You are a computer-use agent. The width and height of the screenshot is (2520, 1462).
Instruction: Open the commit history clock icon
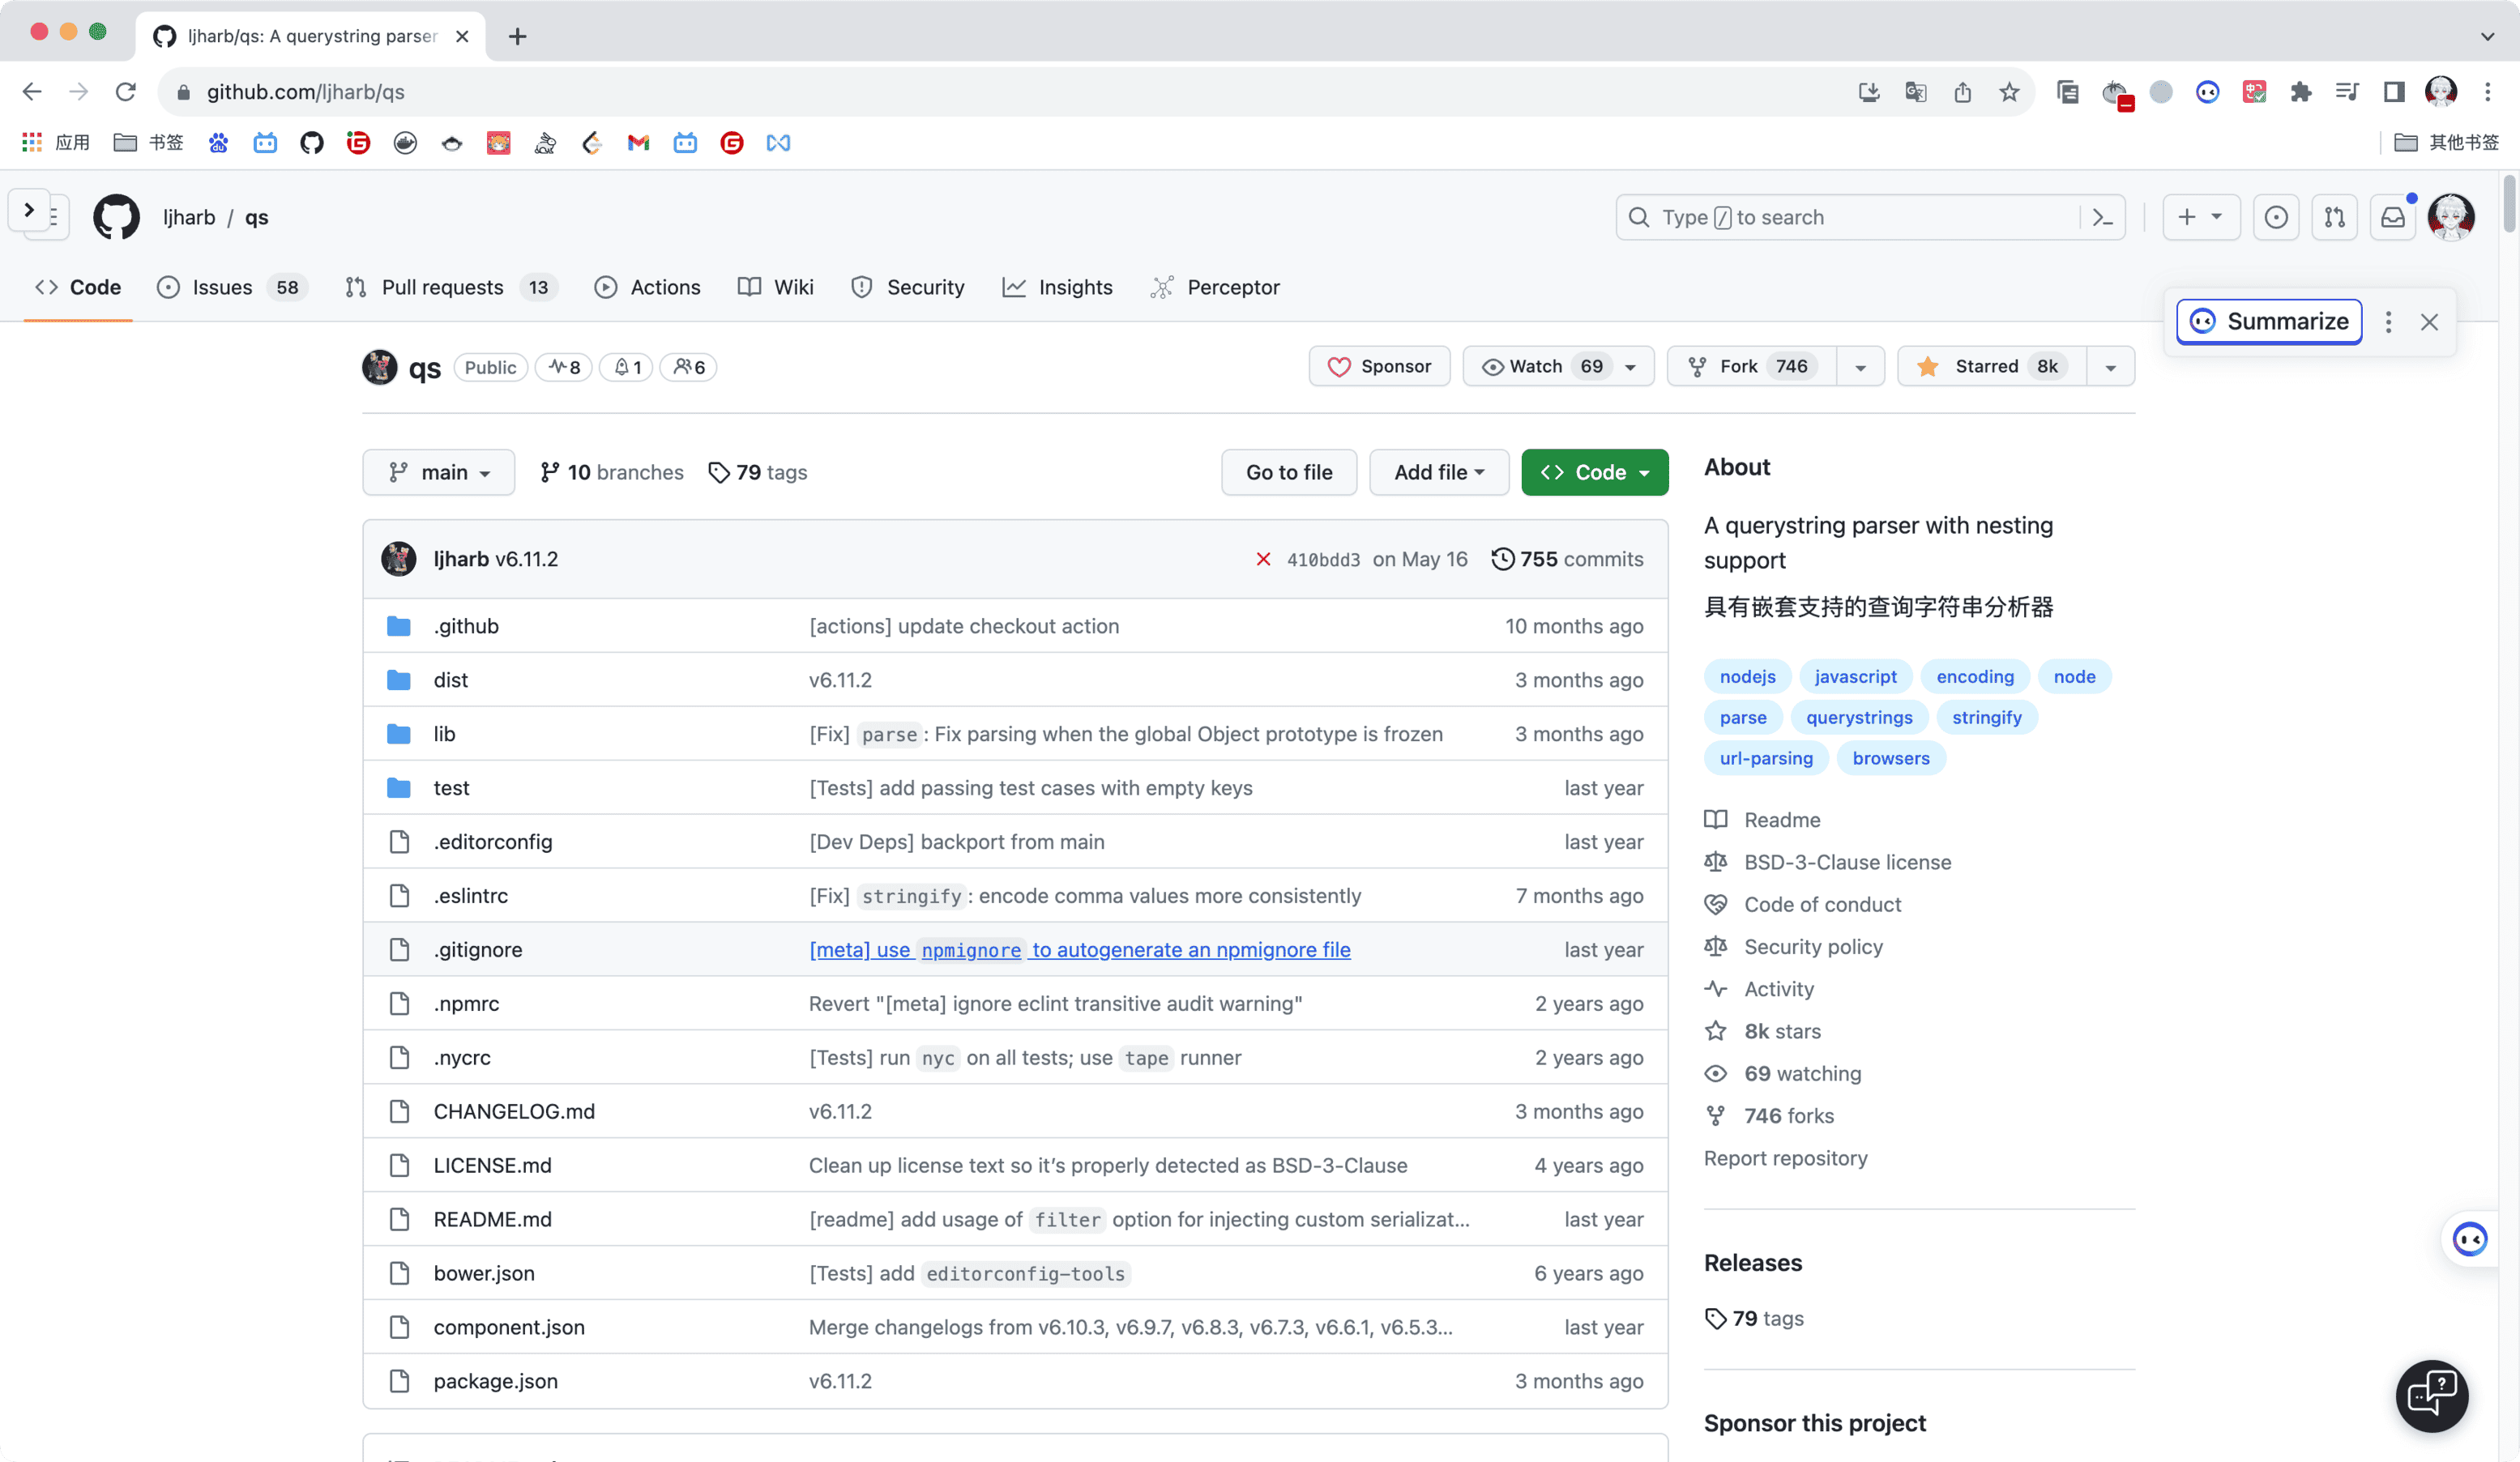(x=1502, y=559)
